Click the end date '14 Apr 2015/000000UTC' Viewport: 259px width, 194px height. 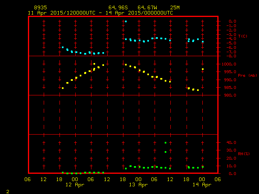pyautogui.click(x=139, y=13)
